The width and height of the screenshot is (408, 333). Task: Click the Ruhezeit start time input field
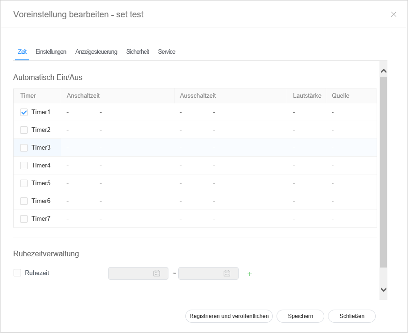[x=131, y=274]
